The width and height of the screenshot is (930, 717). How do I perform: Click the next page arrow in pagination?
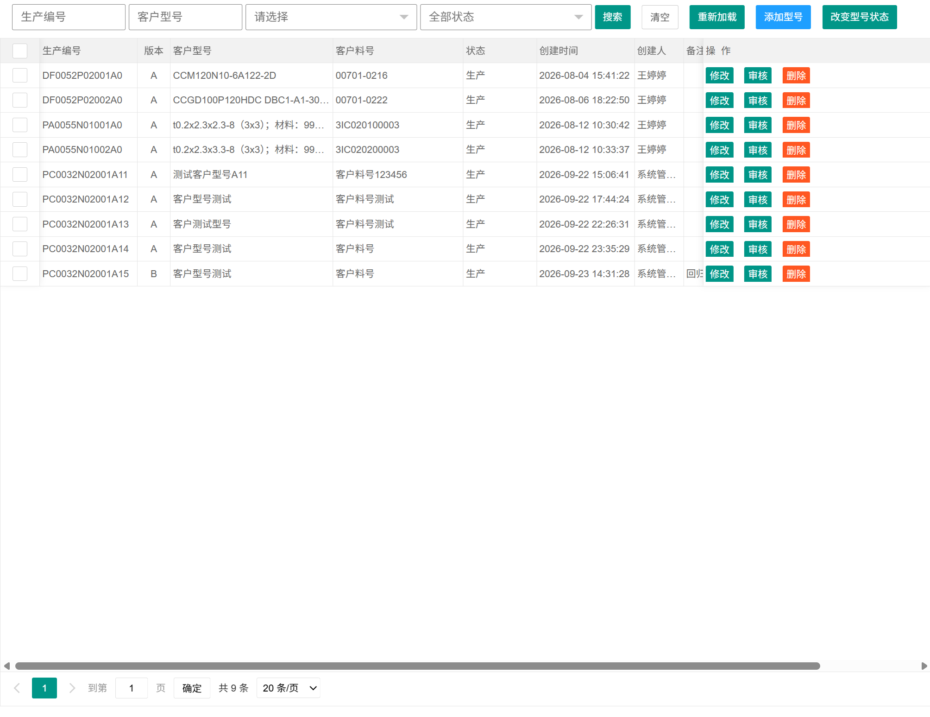click(x=72, y=688)
